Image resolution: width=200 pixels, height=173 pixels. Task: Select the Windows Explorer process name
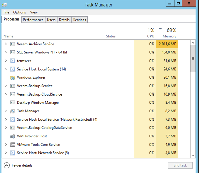click(31, 77)
